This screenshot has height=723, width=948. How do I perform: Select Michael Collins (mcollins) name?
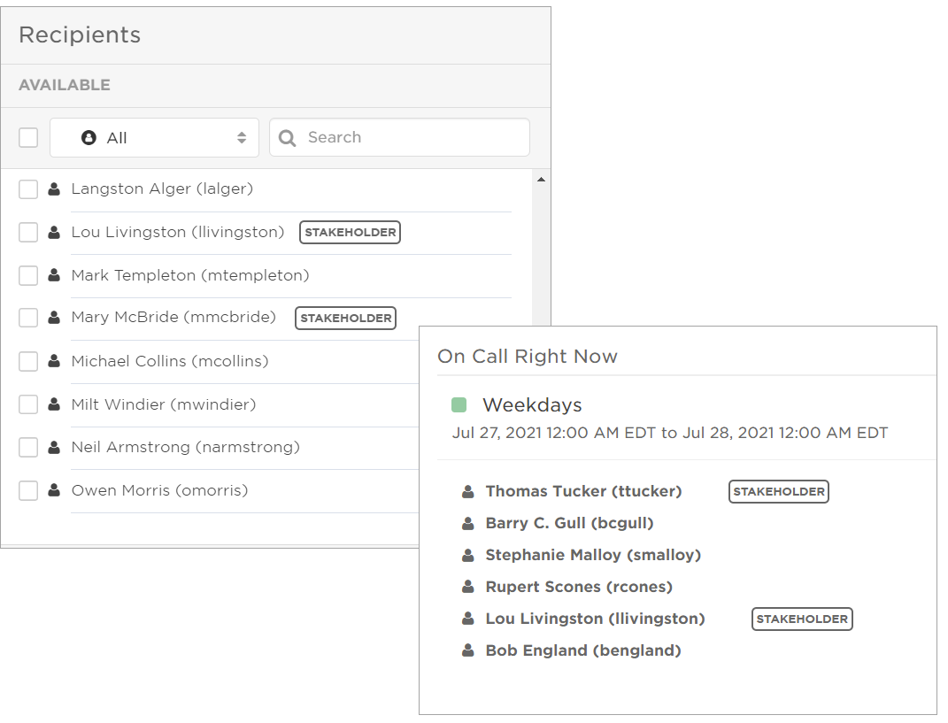coord(170,361)
